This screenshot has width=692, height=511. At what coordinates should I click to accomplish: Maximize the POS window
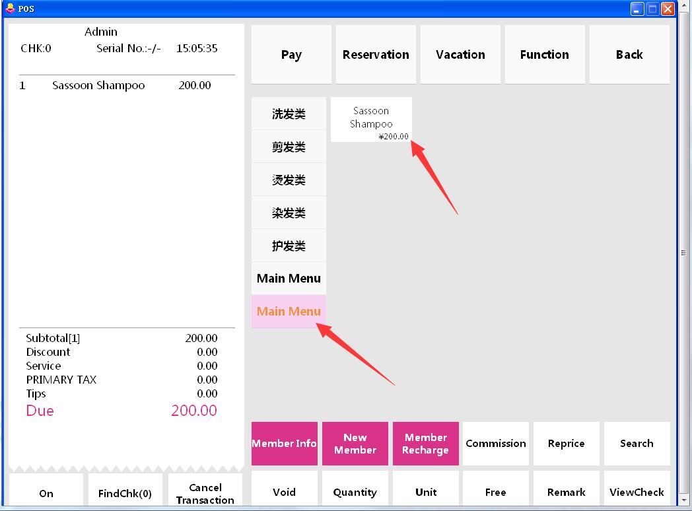tap(653, 9)
